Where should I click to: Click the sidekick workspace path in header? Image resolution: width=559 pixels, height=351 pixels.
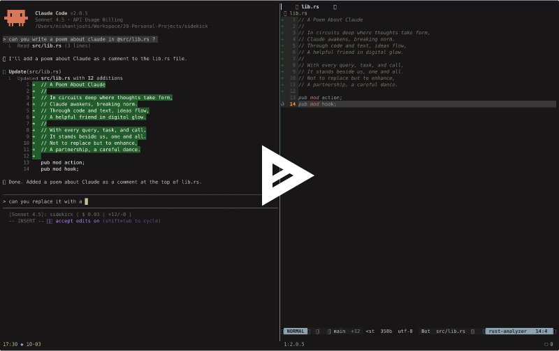coord(121,26)
